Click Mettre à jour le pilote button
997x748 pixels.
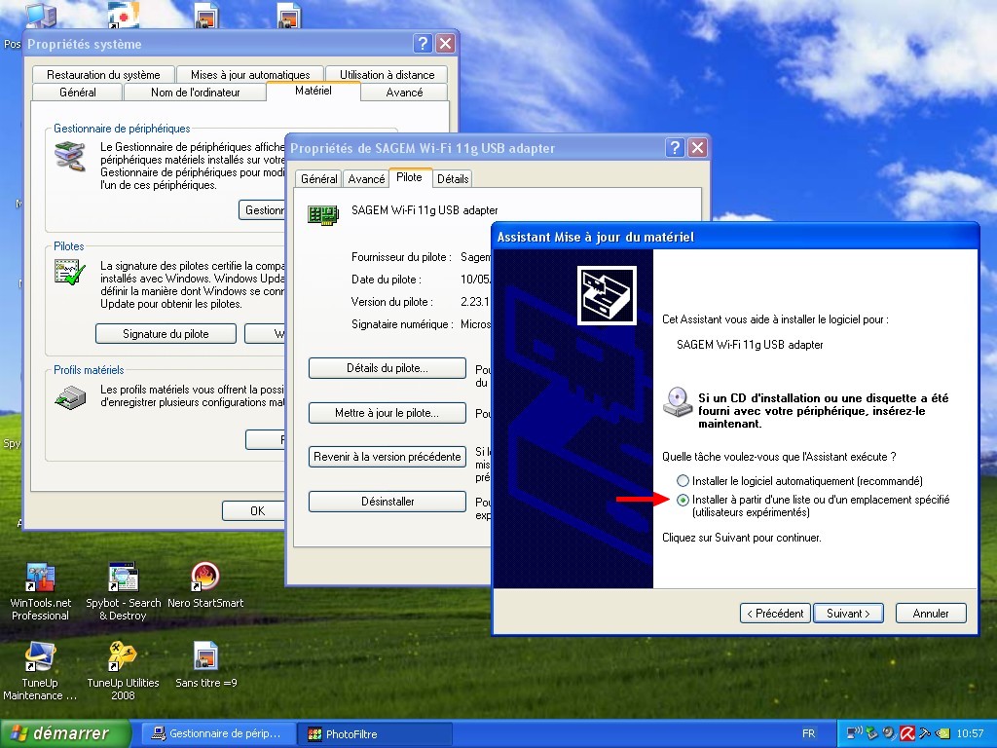pyautogui.click(x=388, y=413)
